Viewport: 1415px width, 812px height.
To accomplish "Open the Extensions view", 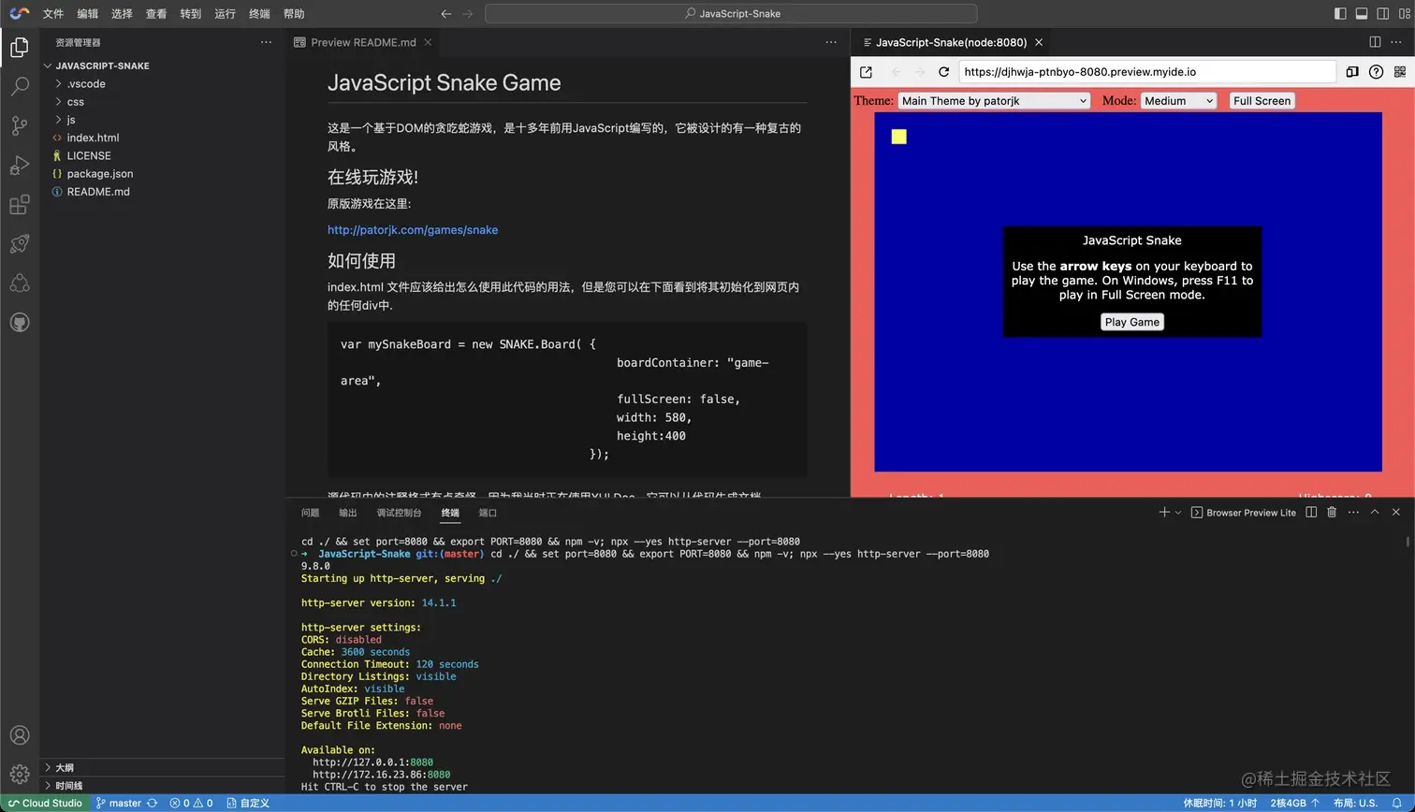I will [x=20, y=205].
